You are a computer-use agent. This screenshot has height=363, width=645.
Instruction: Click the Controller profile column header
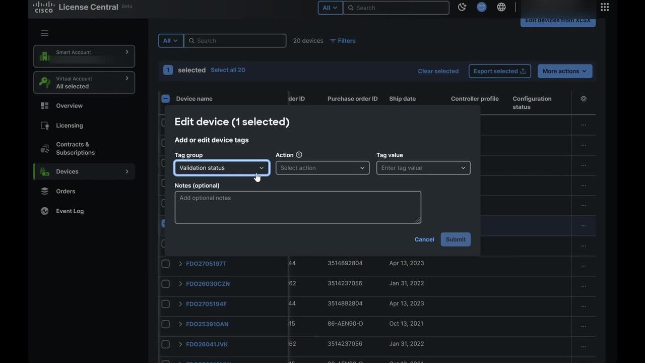pyautogui.click(x=475, y=99)
